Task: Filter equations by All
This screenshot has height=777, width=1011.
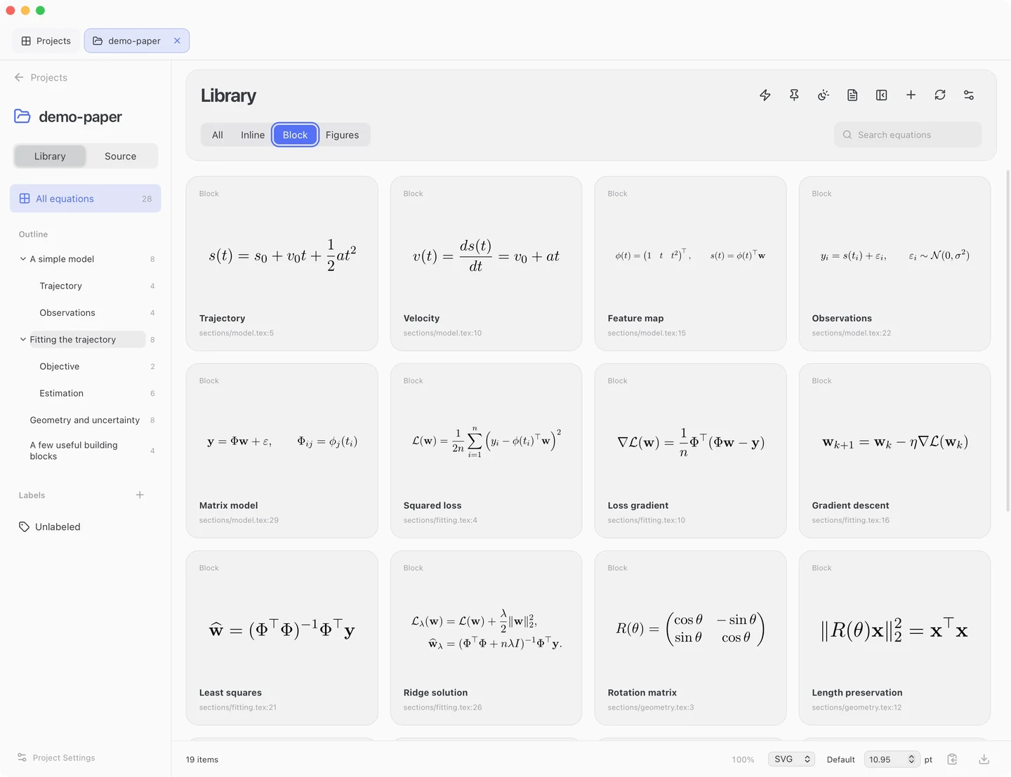Action: click(x=218, y=135)
